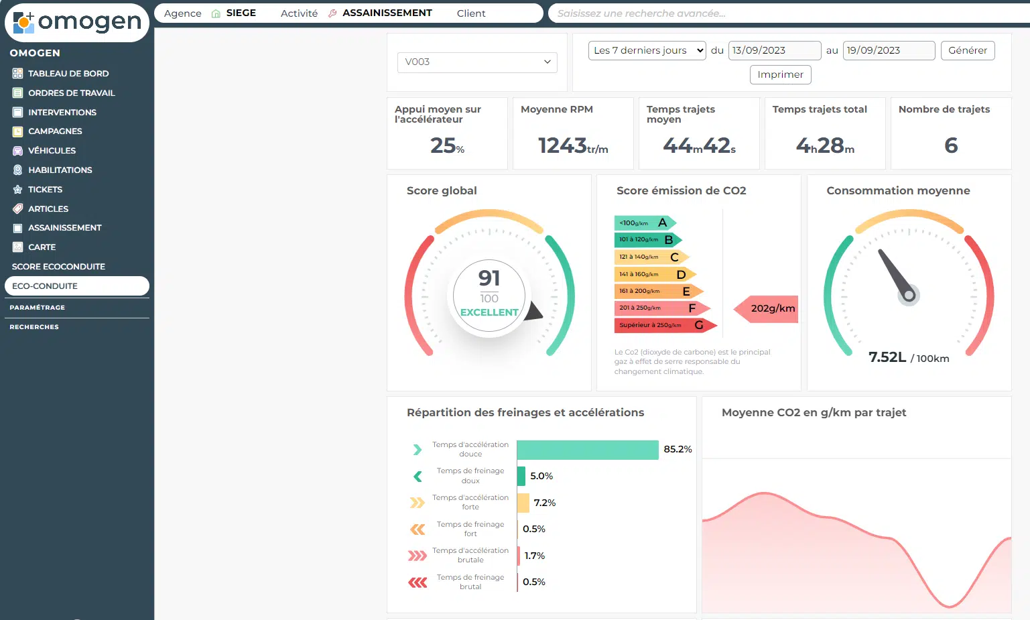
Task: Click the Générer button
Action: (968, 51)
